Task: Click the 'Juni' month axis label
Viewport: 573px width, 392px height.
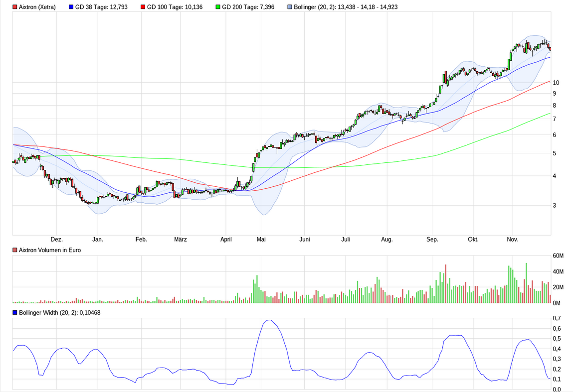Action: point(304,240)
